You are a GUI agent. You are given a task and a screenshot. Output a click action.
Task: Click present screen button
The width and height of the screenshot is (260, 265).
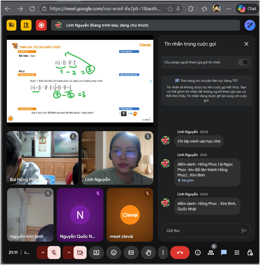96,253
